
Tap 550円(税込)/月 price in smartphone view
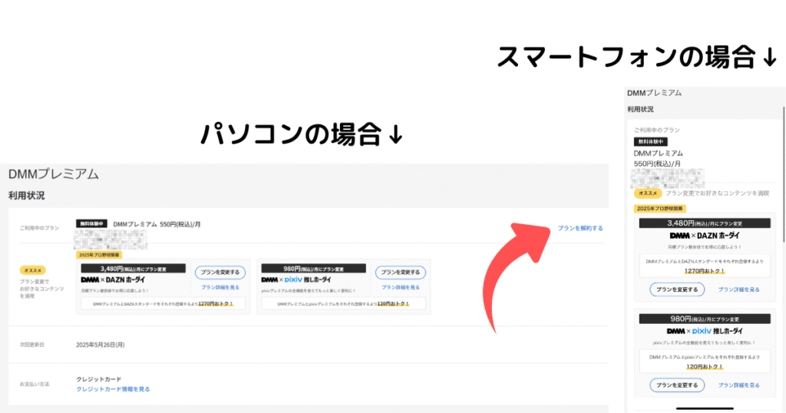click(x=657, y=164)
